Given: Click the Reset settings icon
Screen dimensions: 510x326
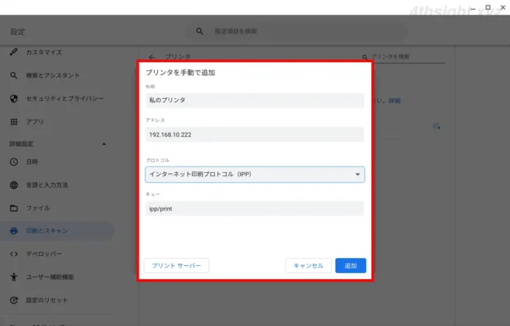Looking at the screenshot, I should point(14,300).
